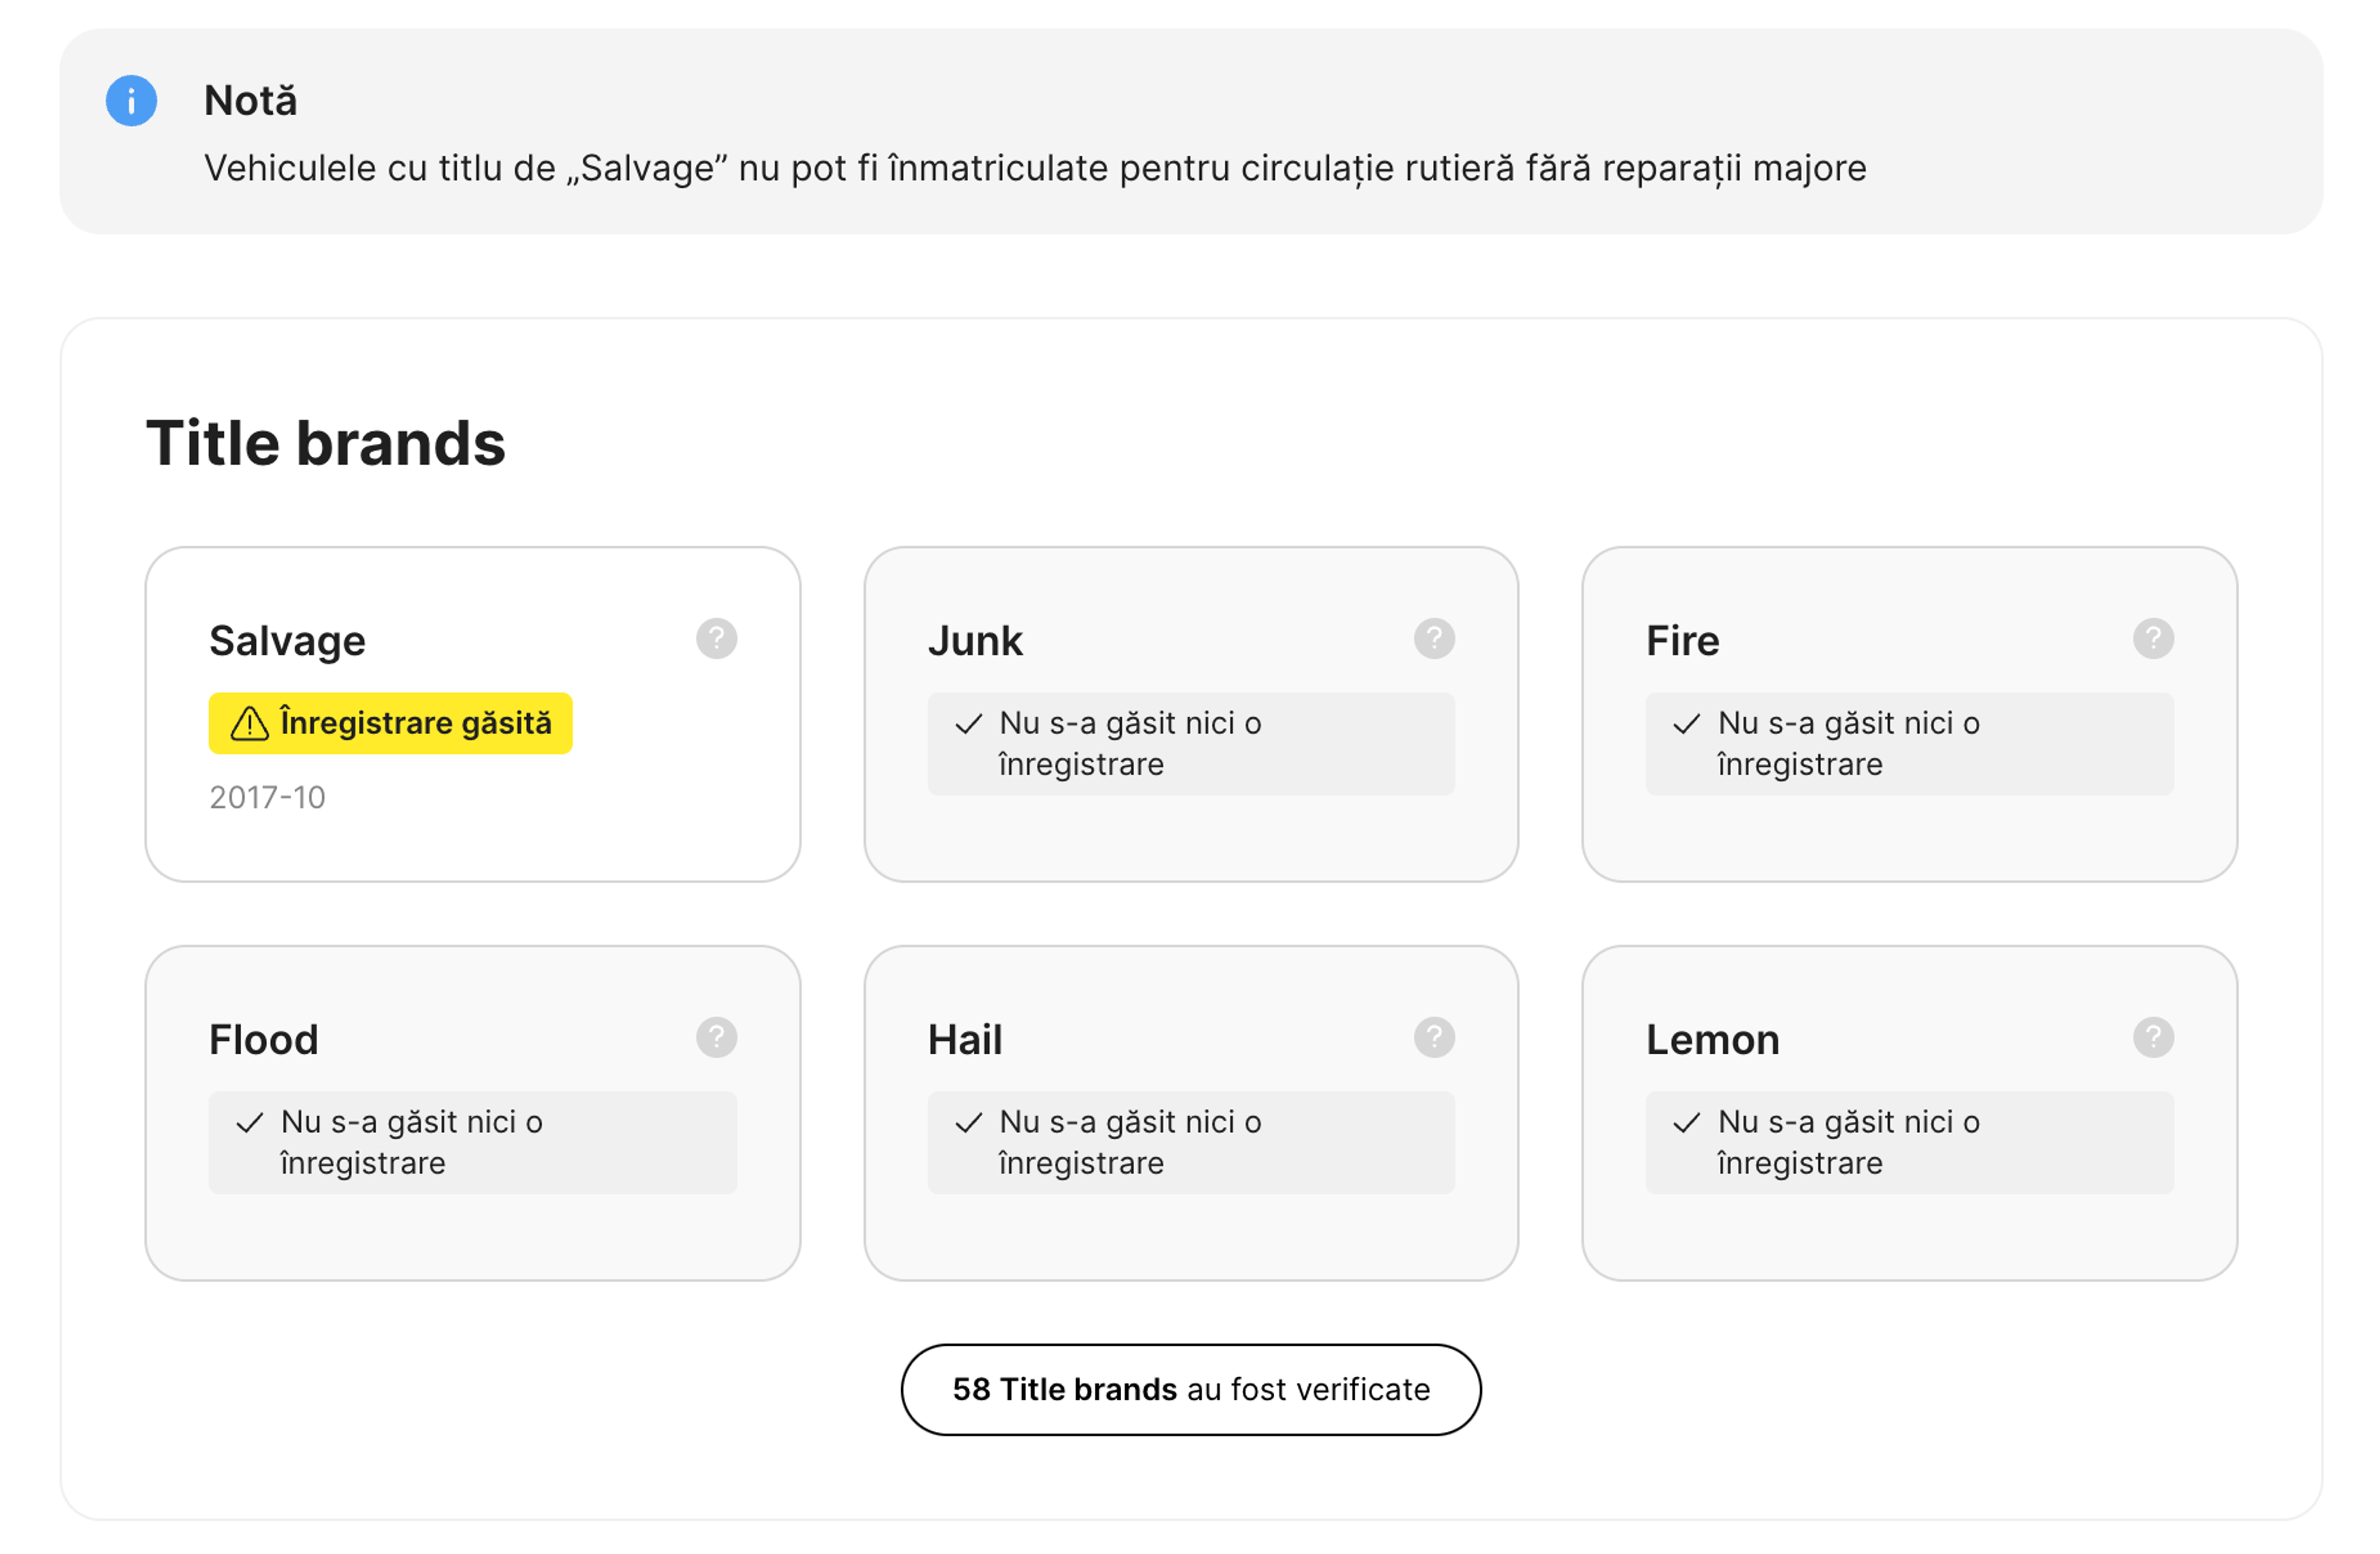Click the 58 Title brands verified button
Image resolution: width=2380 pixels, height=1554 pixels.
point(1190,1389)
